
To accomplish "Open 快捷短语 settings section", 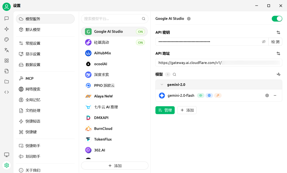I will coord(45,121).
